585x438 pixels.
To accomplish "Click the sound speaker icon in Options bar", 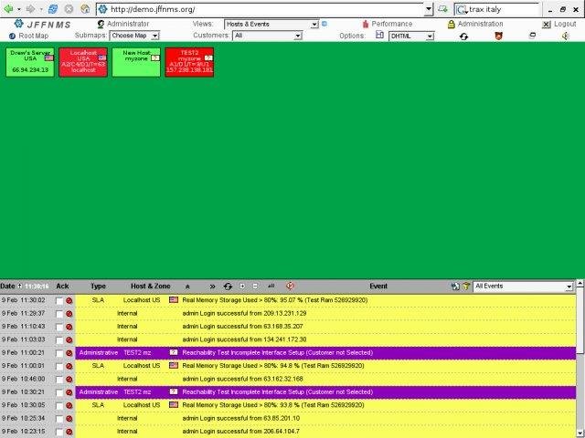I will (566, 36).
